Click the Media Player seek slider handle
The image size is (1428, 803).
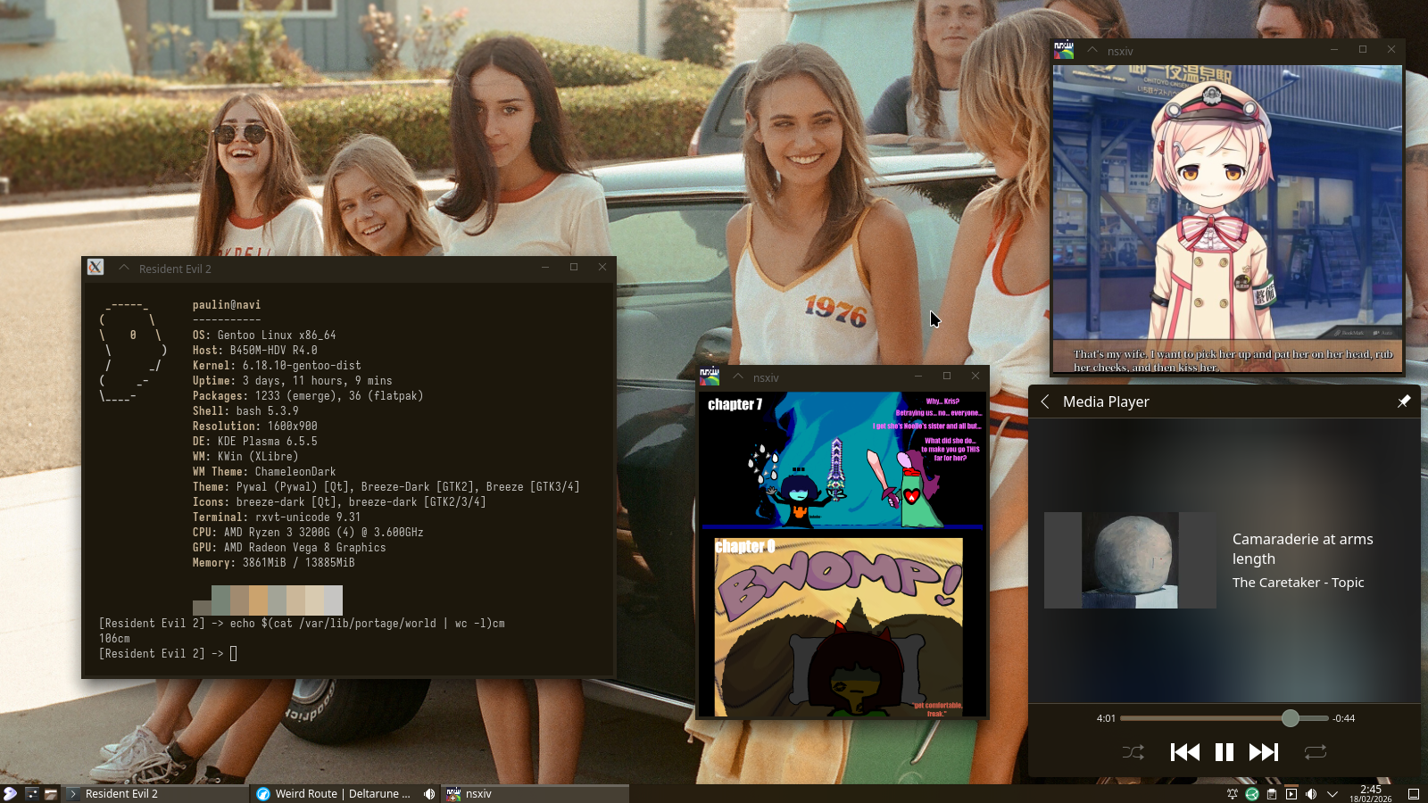tap(1291, 718)
